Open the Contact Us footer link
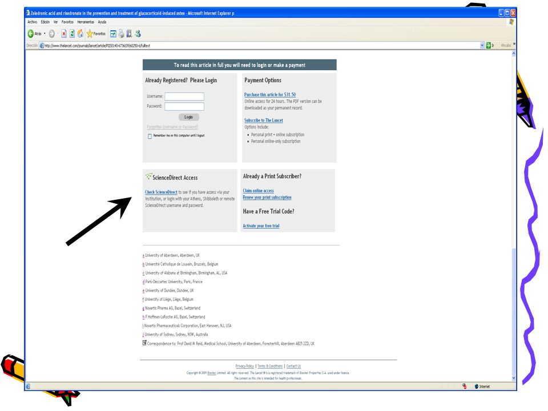Viewport: 548px width, 411px height. 293,366
